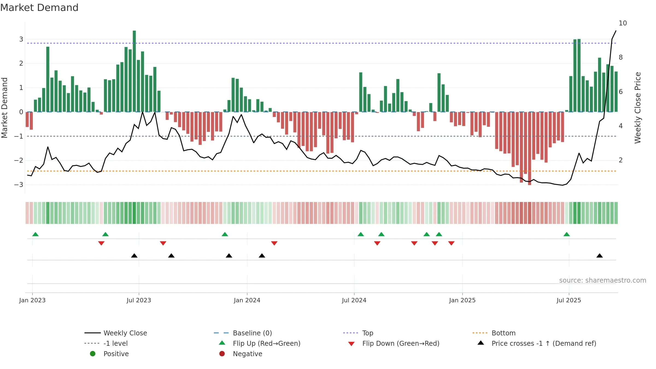Click first green flip-up marker near Jan 2023
Screen dimensions: 656x369
[x=36, y=234]
